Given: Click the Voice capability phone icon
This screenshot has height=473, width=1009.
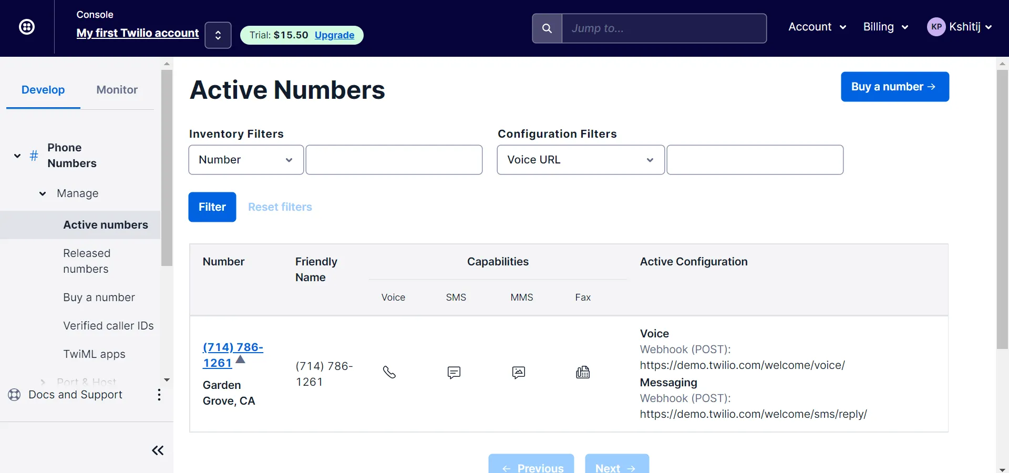Looking at the screenshot, I should point(389,372).
